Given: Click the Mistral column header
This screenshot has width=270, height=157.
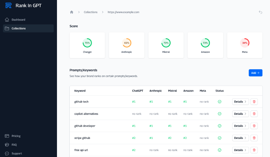Looking at the screenshot, I should [172, 91].
